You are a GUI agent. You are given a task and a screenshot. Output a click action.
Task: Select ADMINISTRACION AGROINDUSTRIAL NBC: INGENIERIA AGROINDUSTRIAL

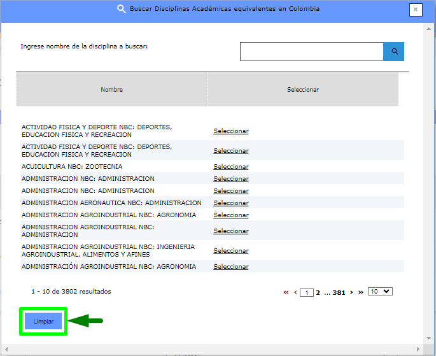[230, 251]
